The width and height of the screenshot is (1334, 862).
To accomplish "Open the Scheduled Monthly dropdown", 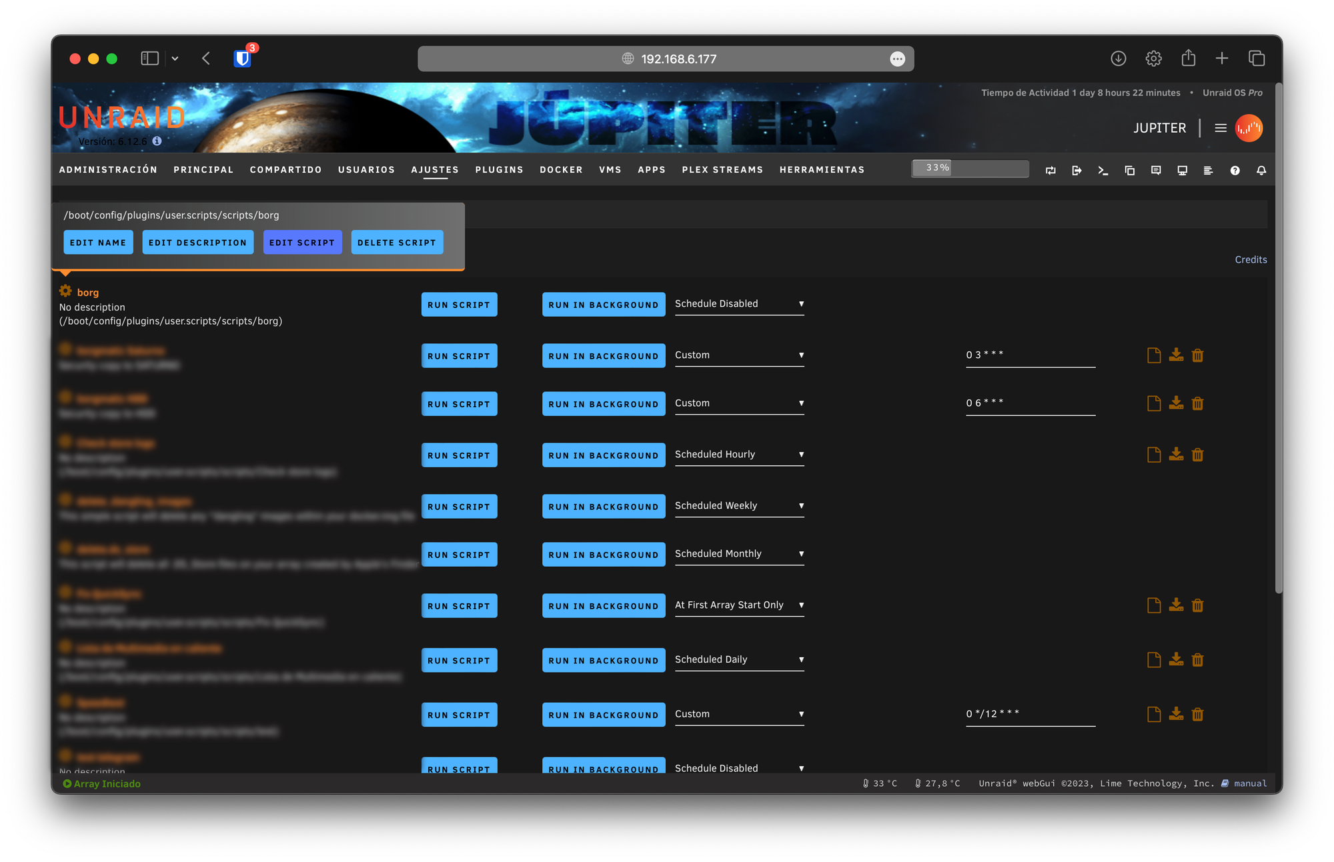I will click(x=739, y=554).
